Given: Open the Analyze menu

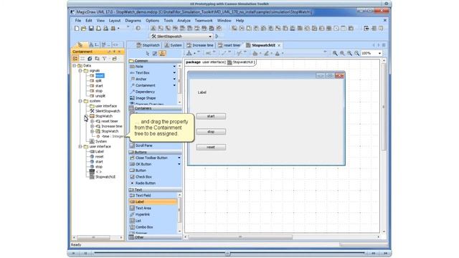Looking at the screenshot, I should point(184,21).
